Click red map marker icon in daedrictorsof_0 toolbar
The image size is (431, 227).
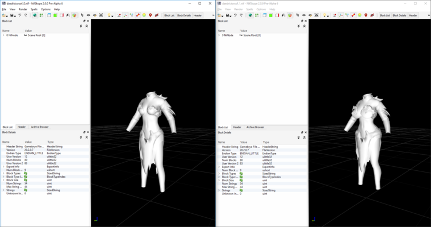click(x=151, y=15)
